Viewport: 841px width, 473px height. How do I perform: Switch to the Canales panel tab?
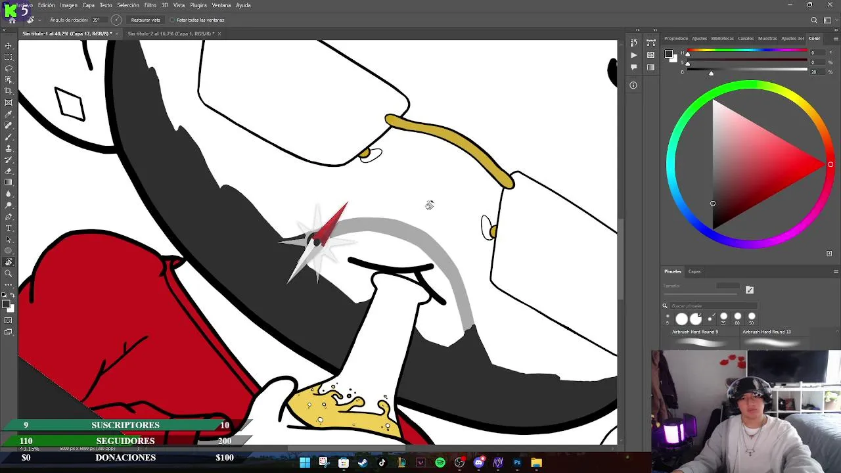[x=746, y=38]
